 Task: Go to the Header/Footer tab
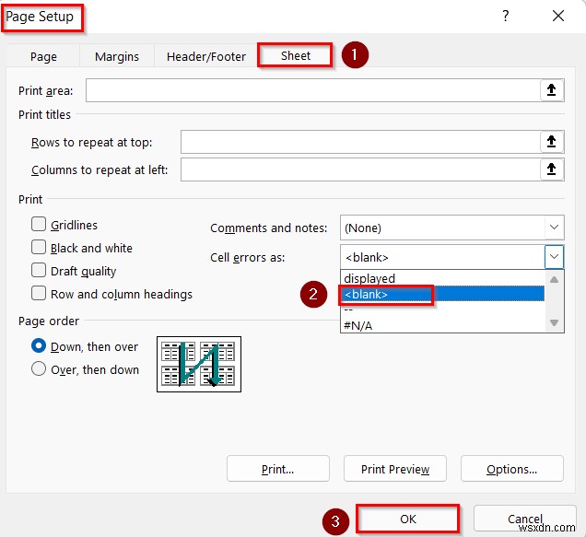tap(205, 56)
